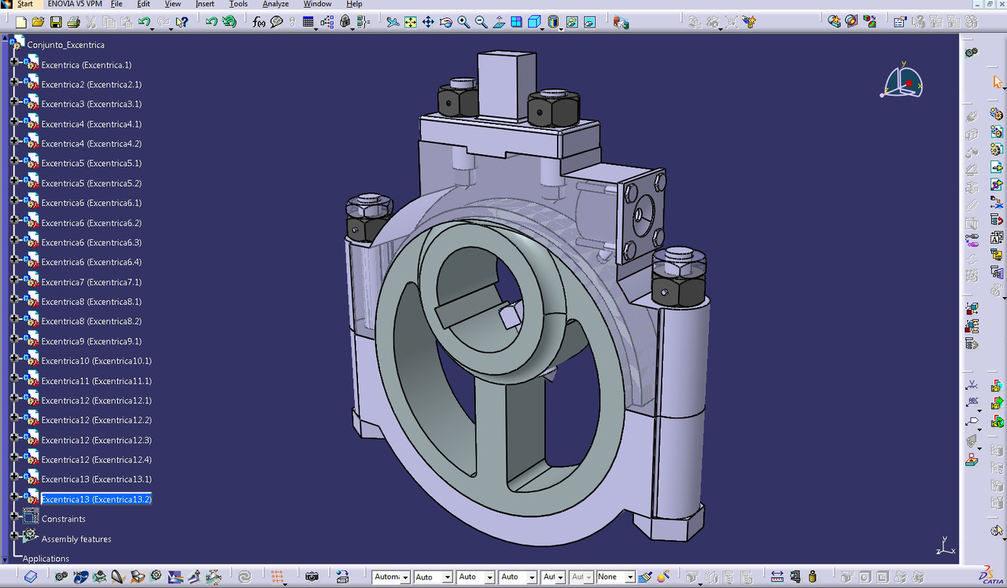Click the What's This help cursor icon
1007x588 pixels.
tap(183, 23)
